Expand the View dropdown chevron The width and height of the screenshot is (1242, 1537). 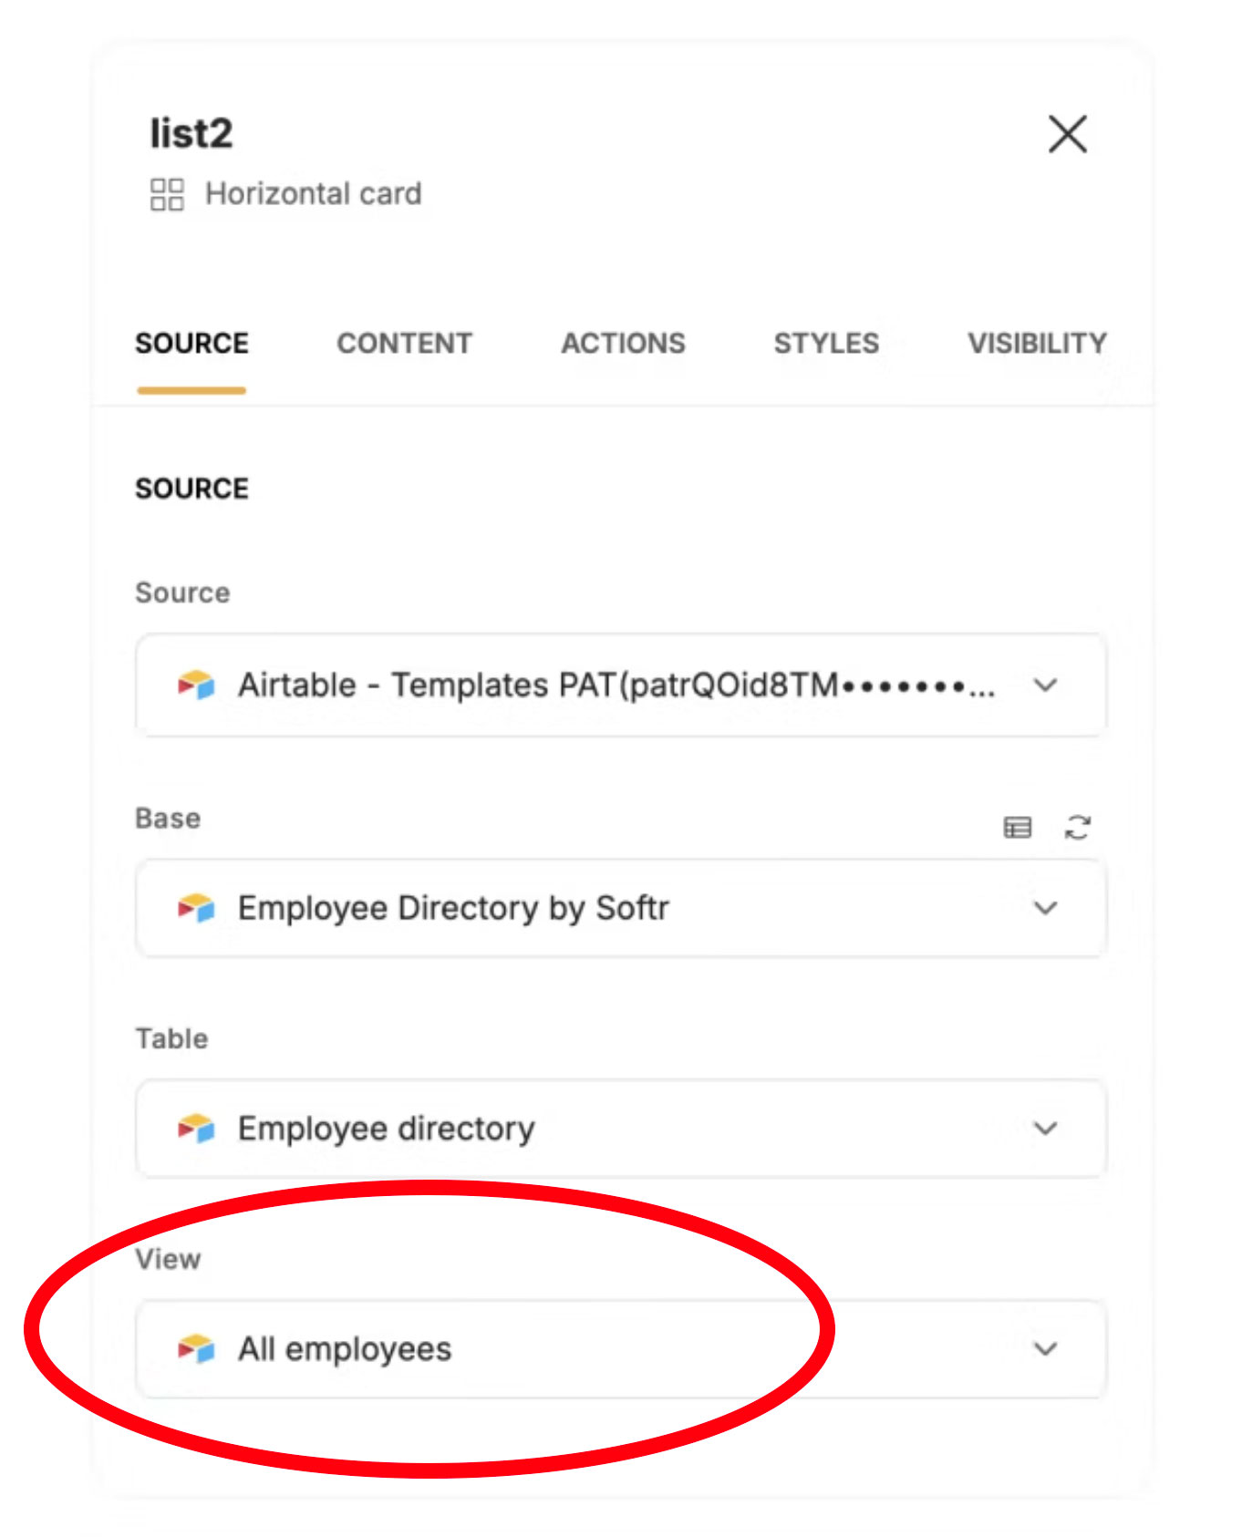click(x=1045, y=1348)
